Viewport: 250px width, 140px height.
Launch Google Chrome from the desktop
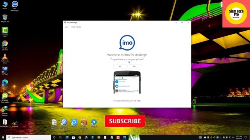[x=5, y=45]
